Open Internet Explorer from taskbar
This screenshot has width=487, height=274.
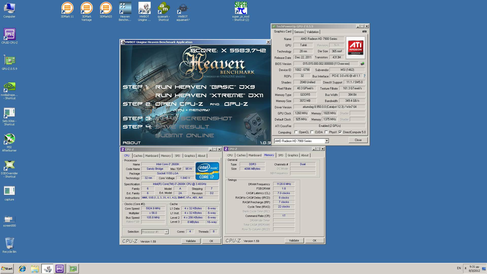(22, 268)
